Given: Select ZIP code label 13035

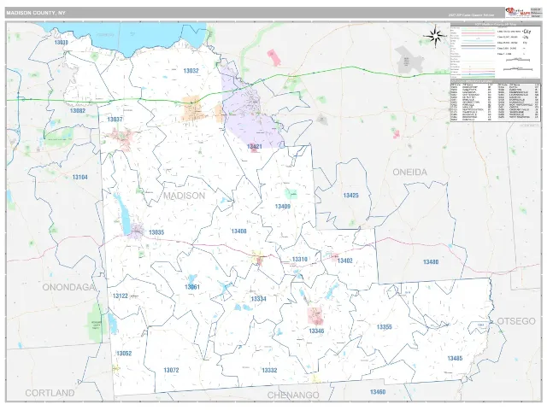Looking at the screenshot, I should tap(156, 232).
